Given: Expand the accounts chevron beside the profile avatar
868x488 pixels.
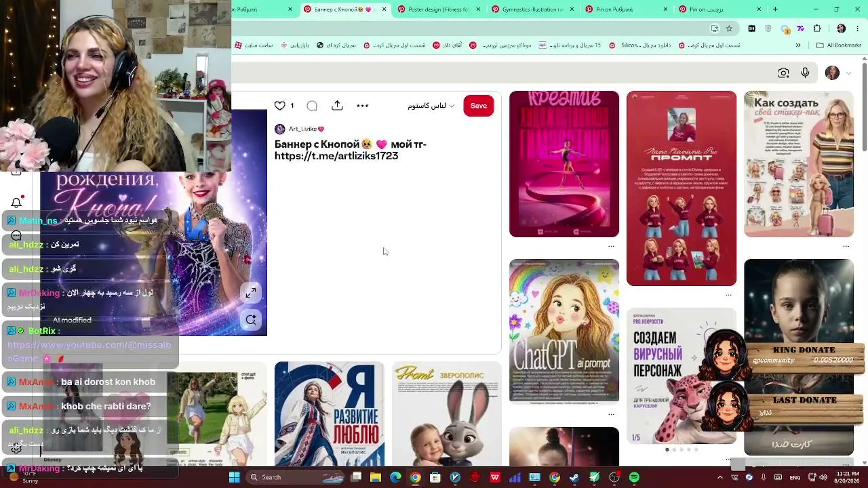Looking at the screenshot, I should [x=847, y=73].
